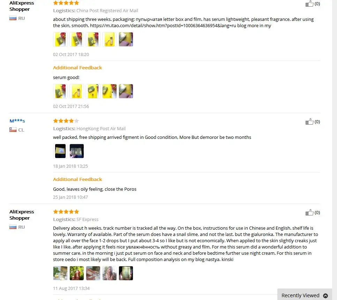Click Additional Feedback heading above 'serum good!'
This screenshot has height=300, width=337.
(77, 68)
